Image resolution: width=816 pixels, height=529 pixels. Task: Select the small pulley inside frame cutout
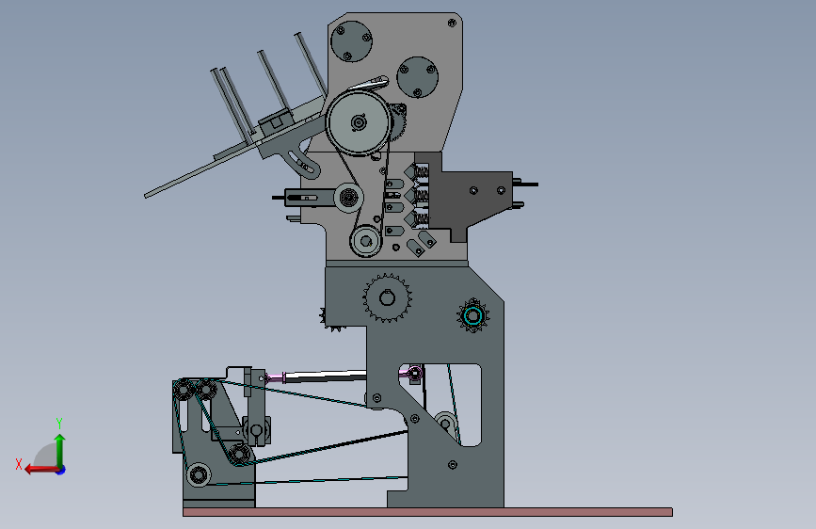pyautogui.click(x=445, y=424)
